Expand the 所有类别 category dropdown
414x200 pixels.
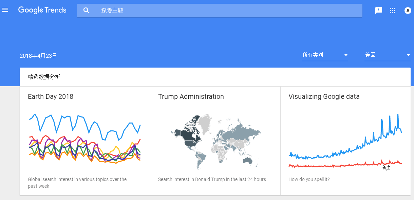click(x=321, y=55)
